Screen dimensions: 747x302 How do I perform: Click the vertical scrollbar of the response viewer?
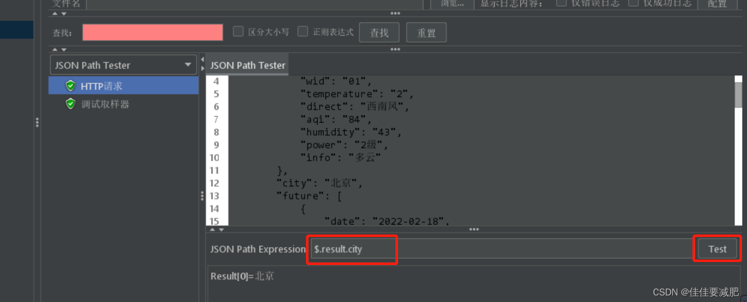739,92
